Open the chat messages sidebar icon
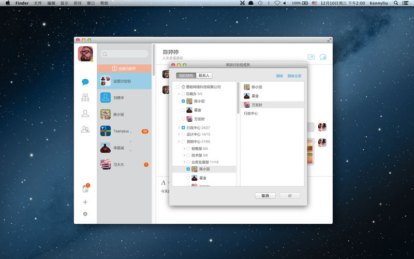This screenshot has width=414, height=259. (85, 82)
